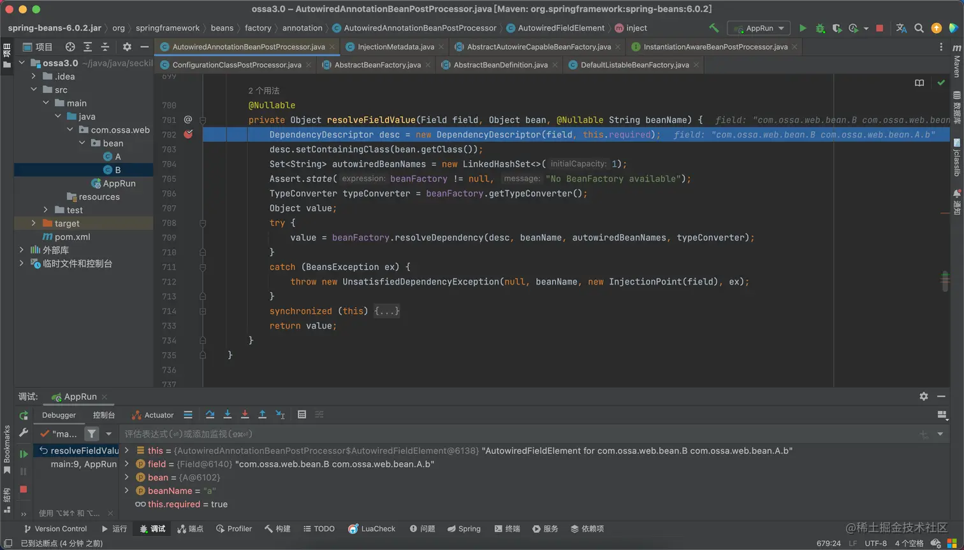Toggle the breakpoint on line 702
964x550 pixels.
tap(188, 134)
